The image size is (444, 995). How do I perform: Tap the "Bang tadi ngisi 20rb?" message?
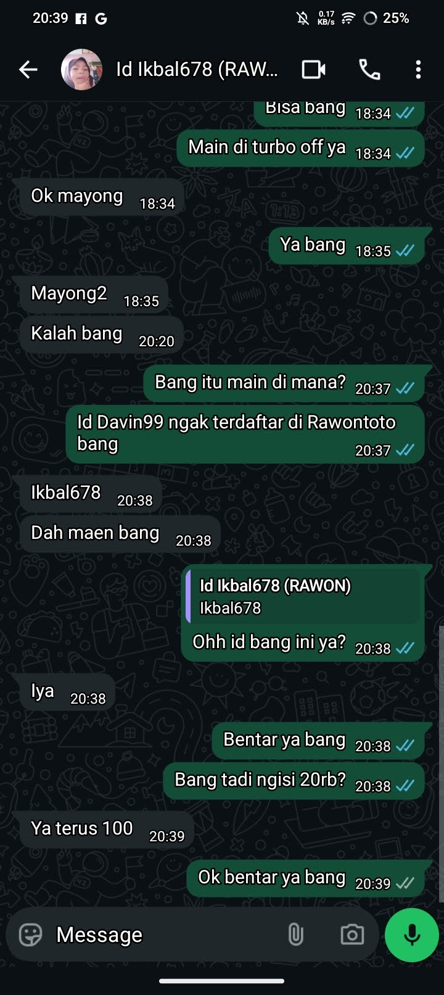click(x=294, y=781)
